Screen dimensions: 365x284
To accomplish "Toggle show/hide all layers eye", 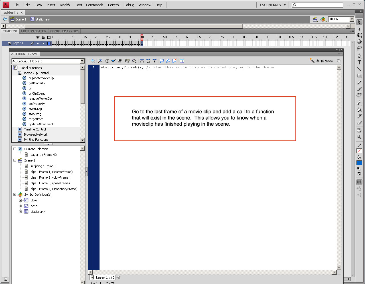I will (38, 37).
